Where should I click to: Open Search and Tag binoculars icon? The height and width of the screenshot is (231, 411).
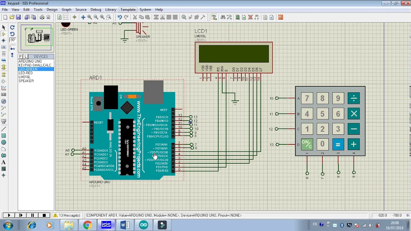coord(223,17)
